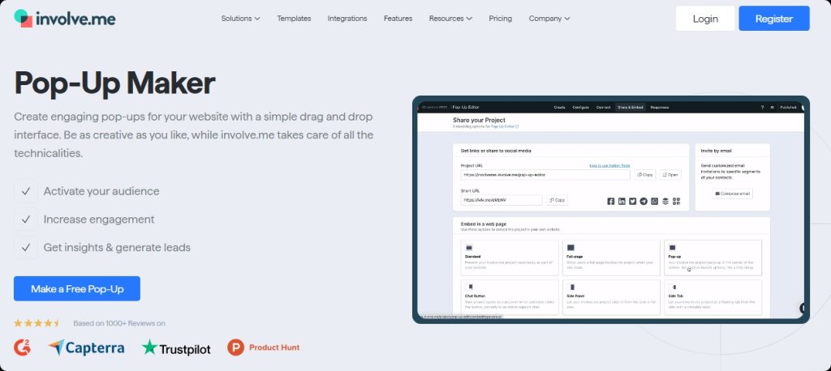Expand the Solutions dropdown menu
831x371 pixels.
coord(240,19)
